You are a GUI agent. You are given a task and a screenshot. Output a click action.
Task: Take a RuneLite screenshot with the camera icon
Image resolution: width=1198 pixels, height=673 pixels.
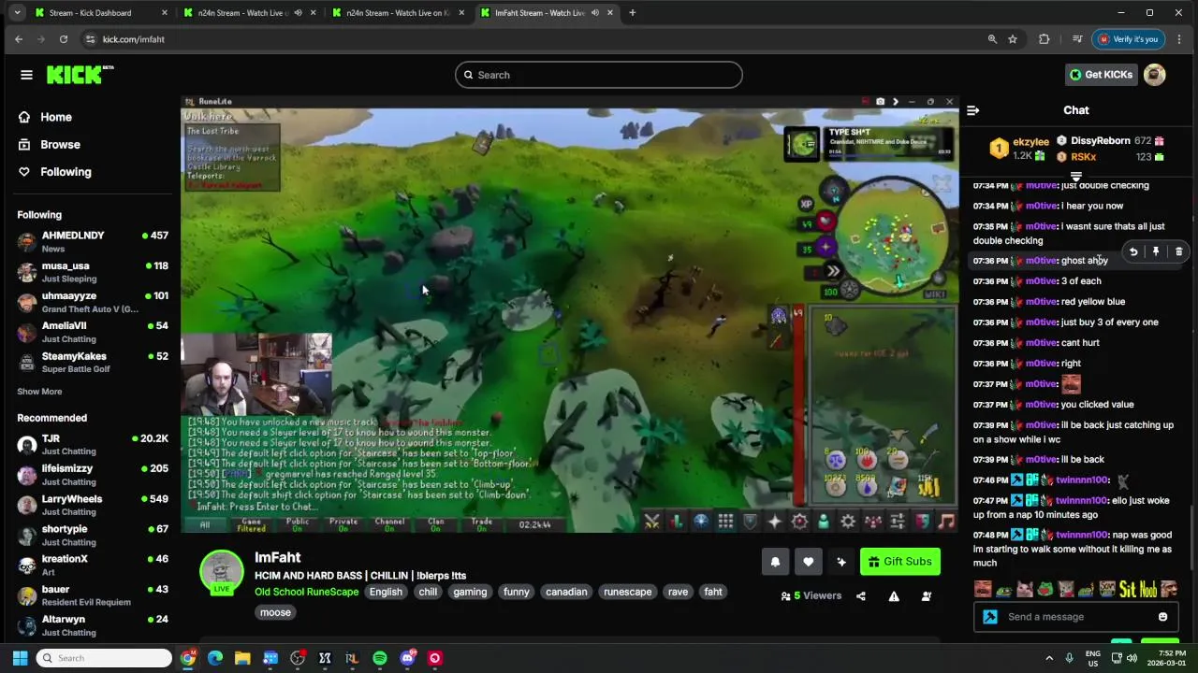(880, 102)
